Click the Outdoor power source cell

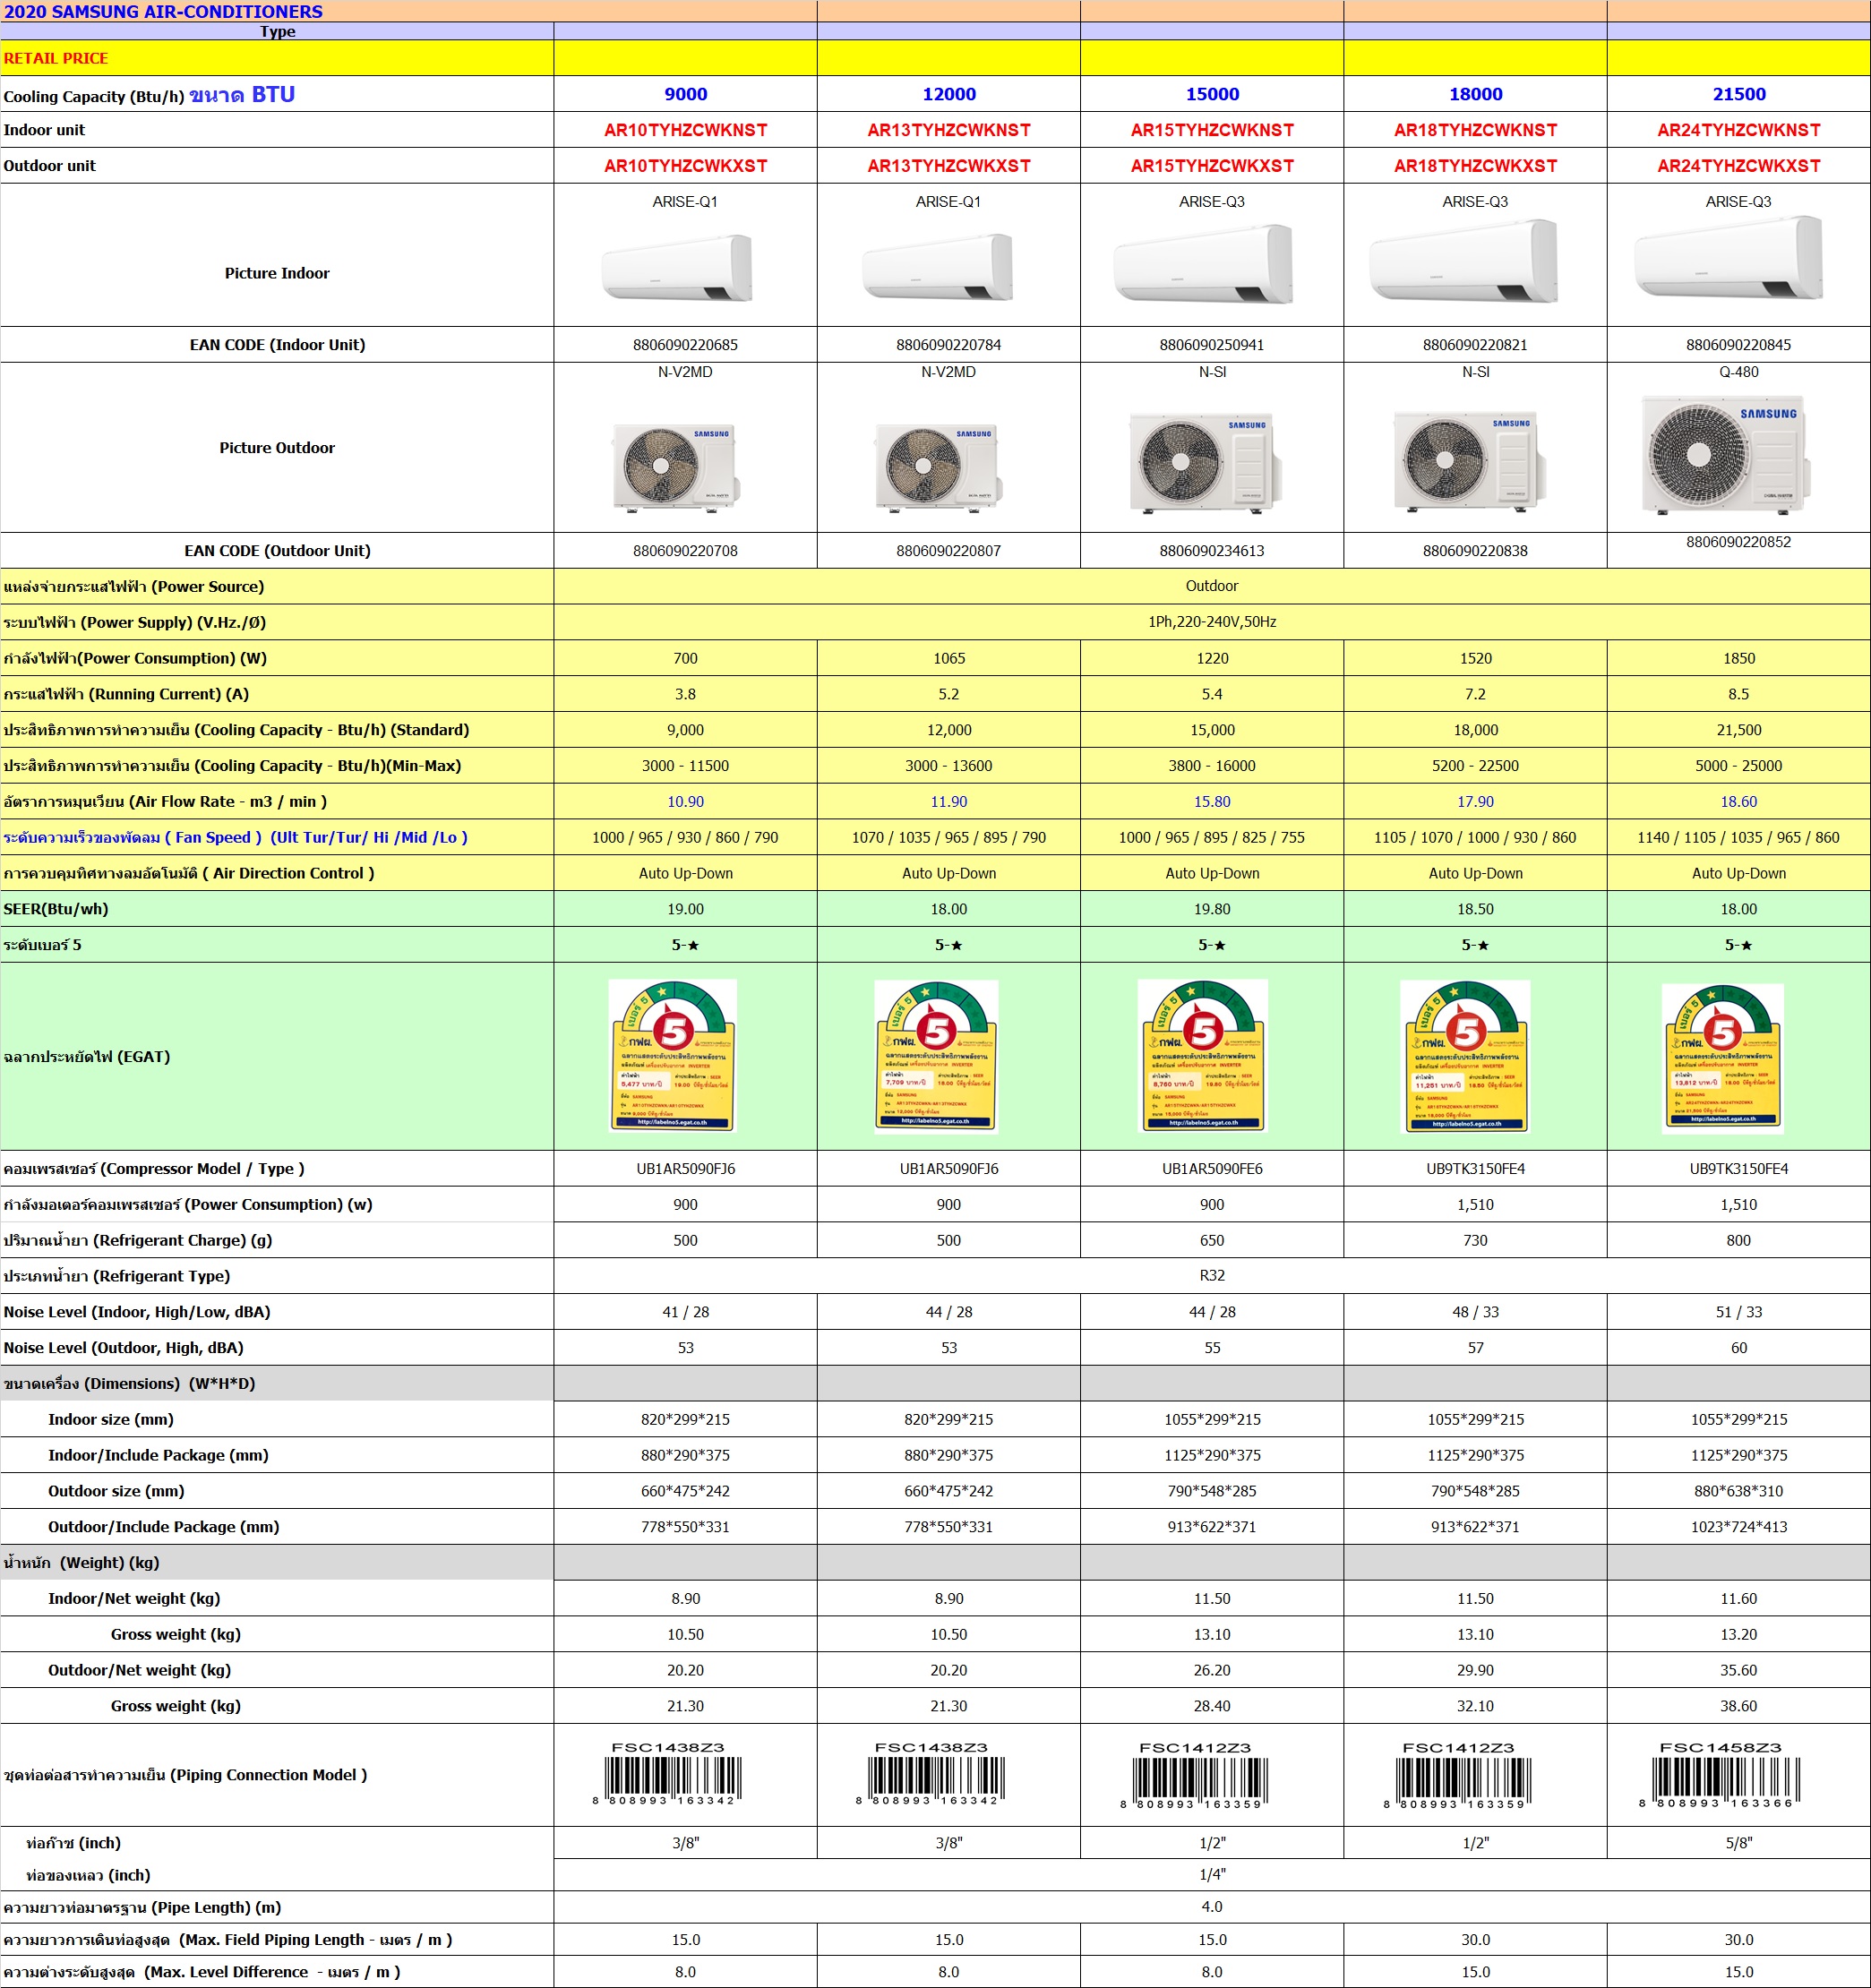click(x=1212, y=586)
